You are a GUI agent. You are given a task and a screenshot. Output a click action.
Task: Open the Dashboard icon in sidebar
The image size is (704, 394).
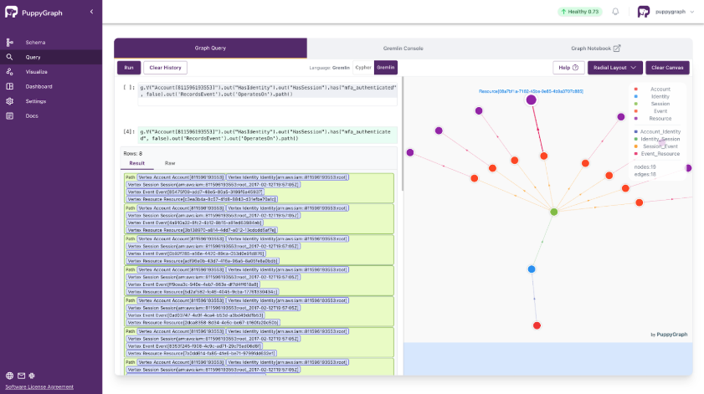[x=9, y=86]
